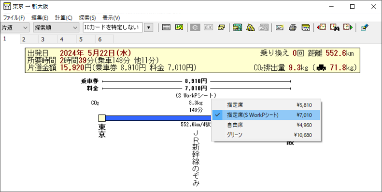382x192 pixels.
Task: Open the 片道 trip type dropdown
Action: (x=15, y=28)
